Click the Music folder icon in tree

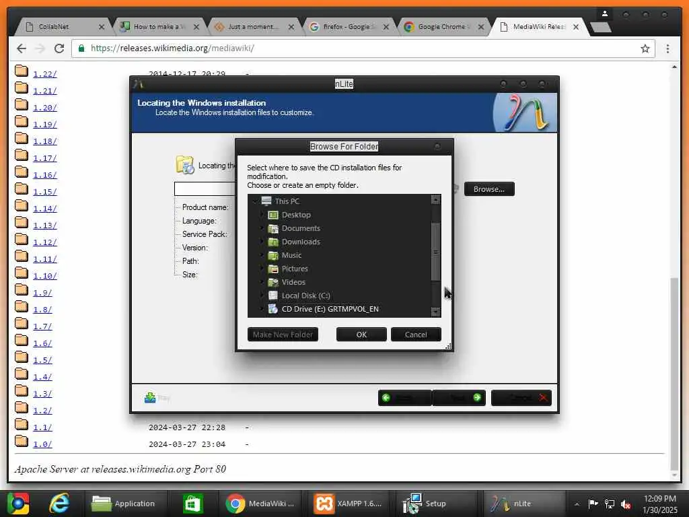273,255
